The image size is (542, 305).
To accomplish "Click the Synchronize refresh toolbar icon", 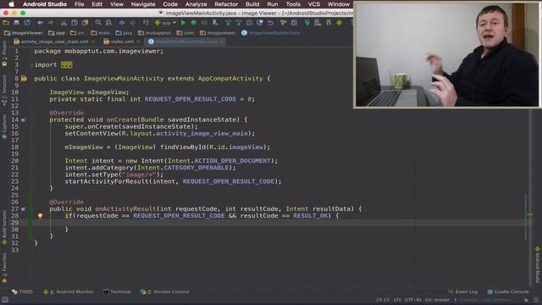I will tap(27, 23).
